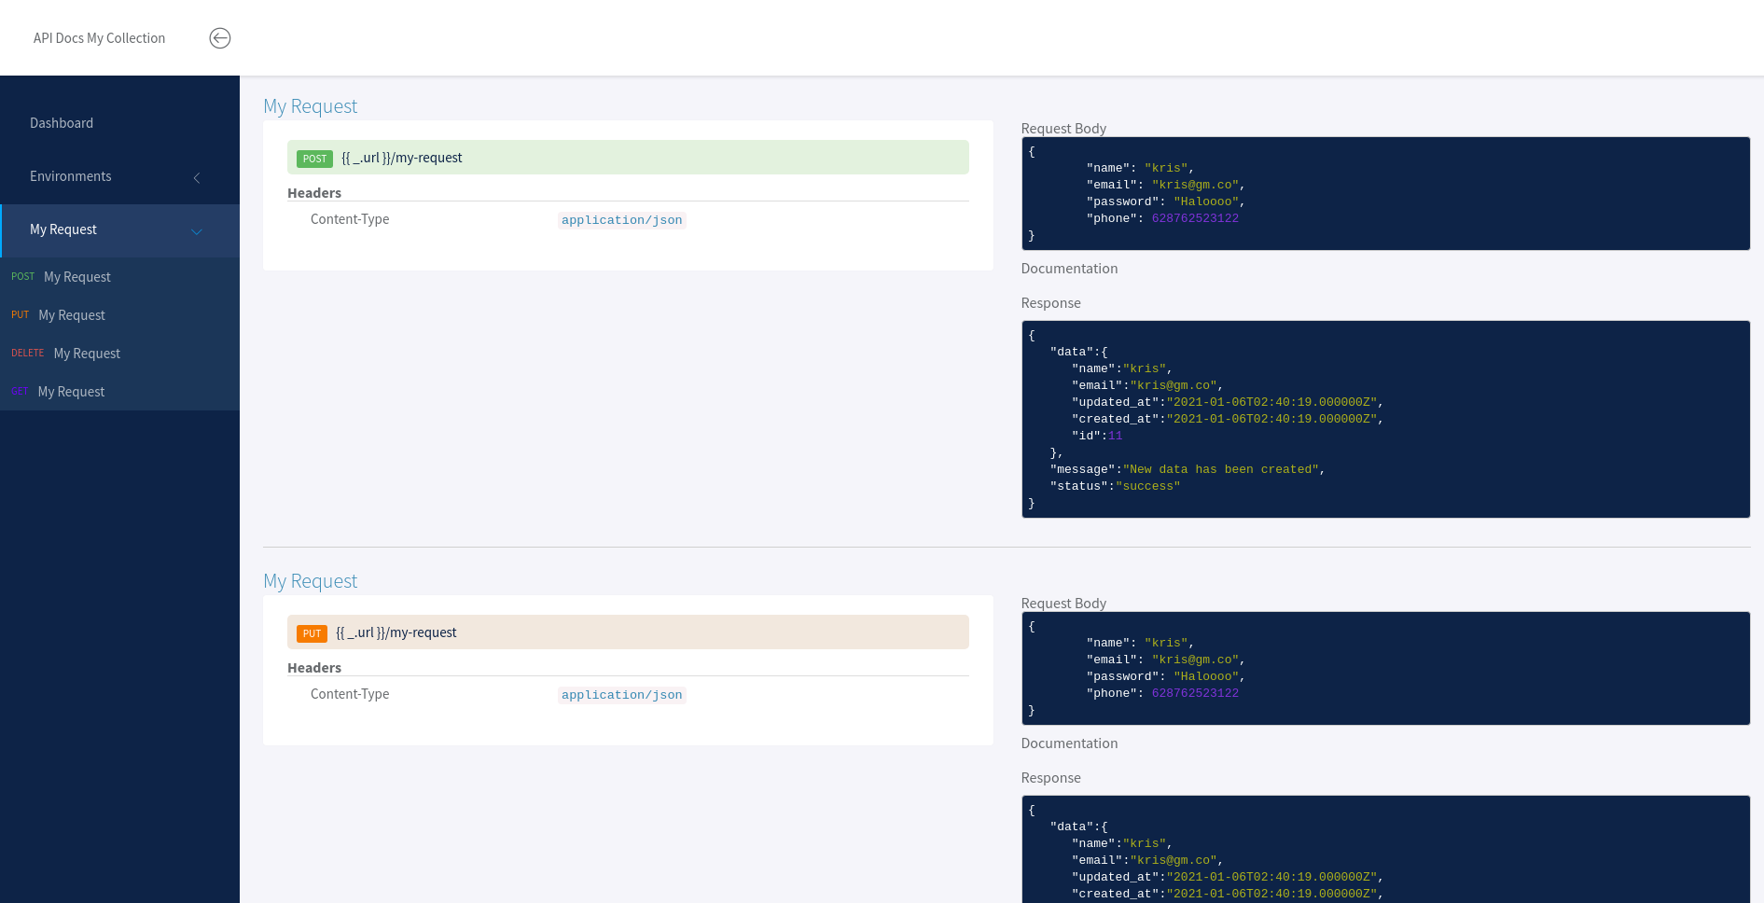Click the id value 11 in first response
The width and height of the screenshot is (1764, 903).
[1115, 436]
